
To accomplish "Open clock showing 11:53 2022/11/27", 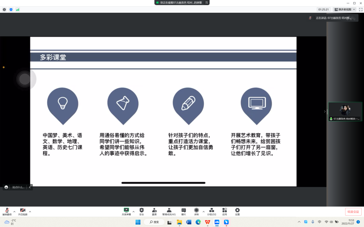I will 348,222.
